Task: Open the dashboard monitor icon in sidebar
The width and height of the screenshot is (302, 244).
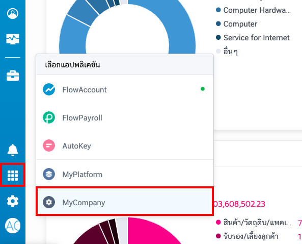Action: click(x=13, y=39)
